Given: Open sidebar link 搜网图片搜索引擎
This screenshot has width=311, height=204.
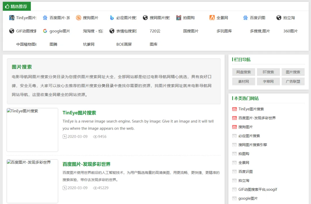Looking at the screenshot, I should click(x=253, y=145).
